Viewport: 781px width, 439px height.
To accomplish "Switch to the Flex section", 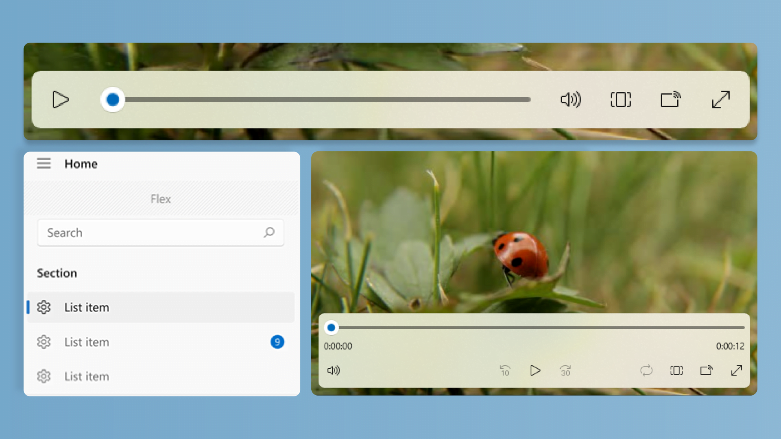I will tap(161, 199).
